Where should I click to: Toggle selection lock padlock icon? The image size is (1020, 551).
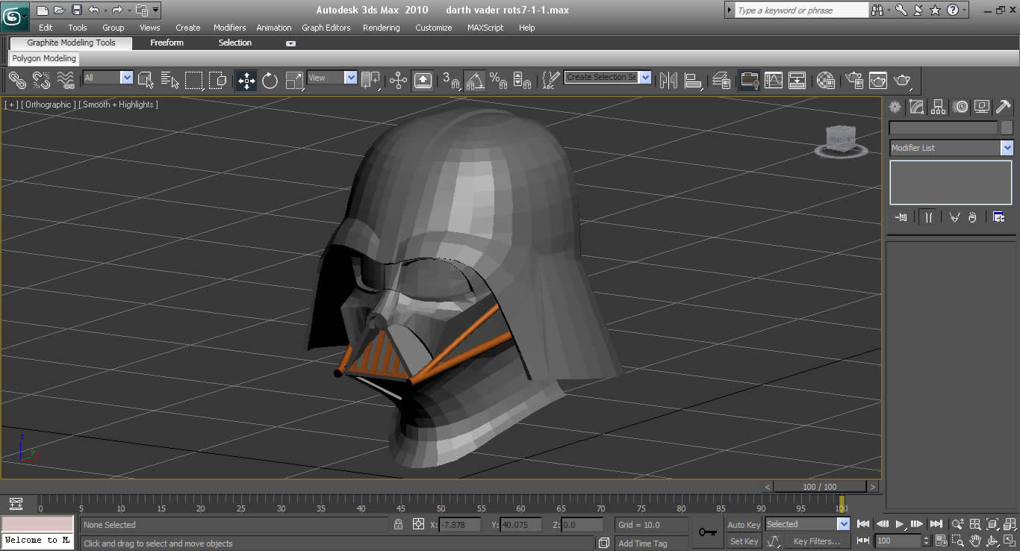click(x=399, y=525)
